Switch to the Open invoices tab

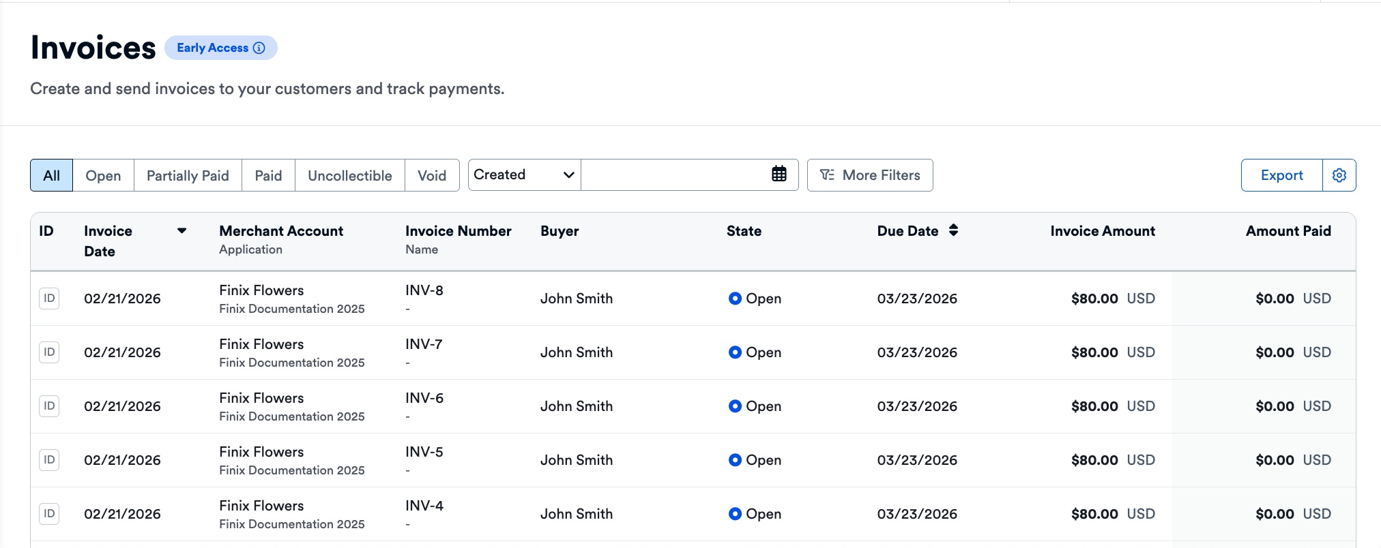(103, 176)
